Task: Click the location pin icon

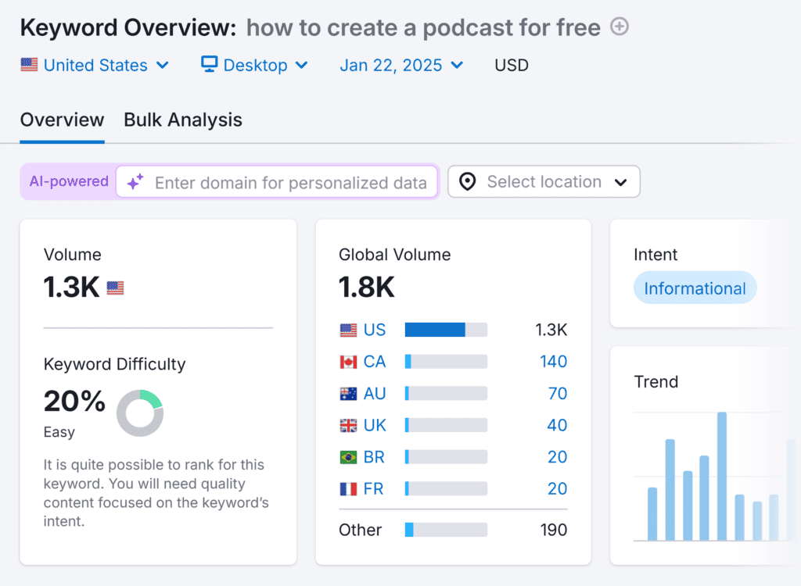Action: (x=467, y=181)
